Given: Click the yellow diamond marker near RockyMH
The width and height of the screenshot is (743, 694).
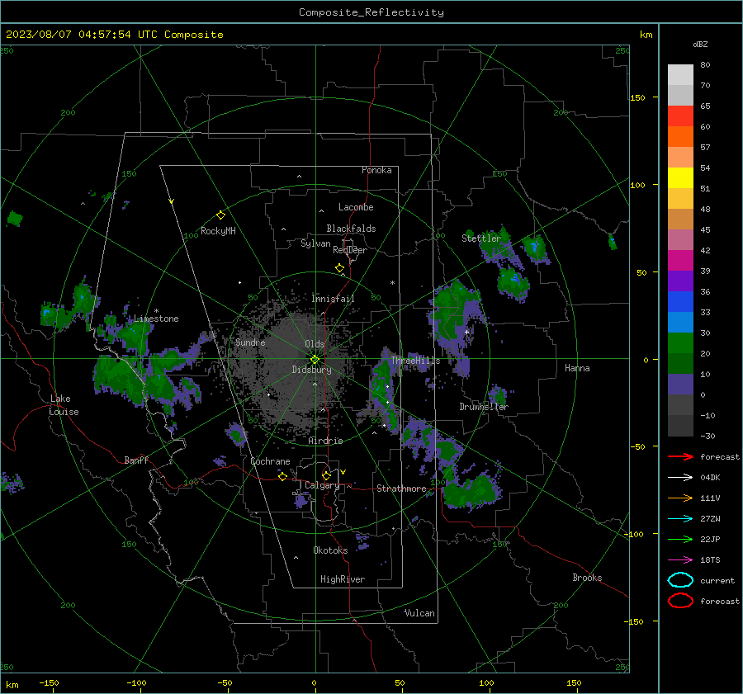Looking at the screenshot, I should 220,215.
